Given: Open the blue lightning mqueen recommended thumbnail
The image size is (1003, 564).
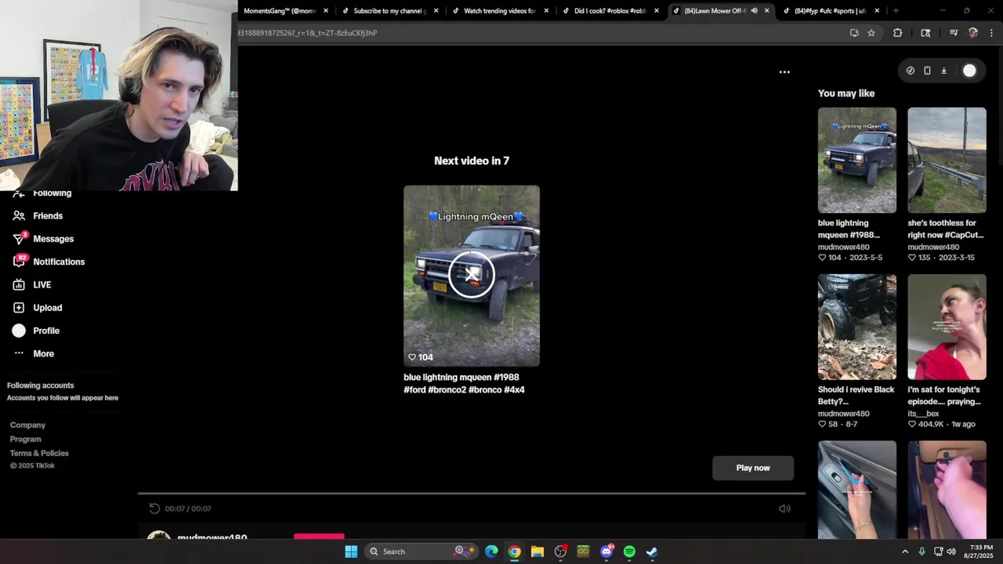Looking at the screenshot, I should [857, 161].
